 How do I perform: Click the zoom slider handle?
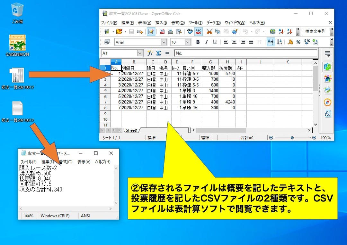[x=292, y=138]
